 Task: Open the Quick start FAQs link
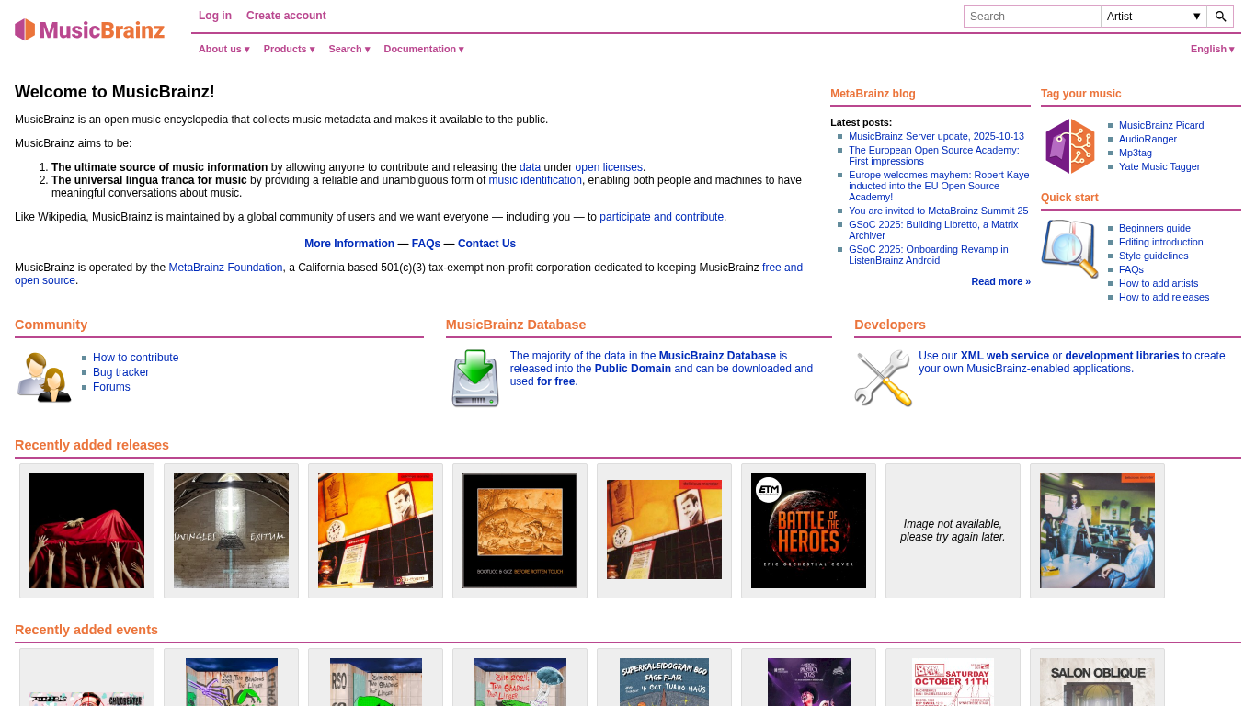[x=1131, y=269]
